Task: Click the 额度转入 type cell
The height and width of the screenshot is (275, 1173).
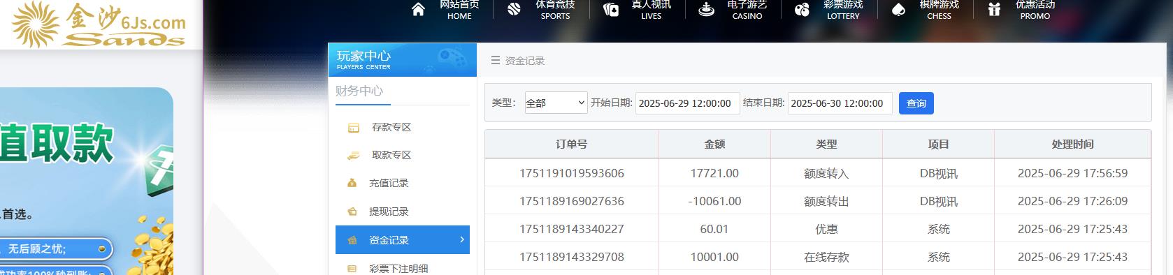Action: [x=826, y=174]
